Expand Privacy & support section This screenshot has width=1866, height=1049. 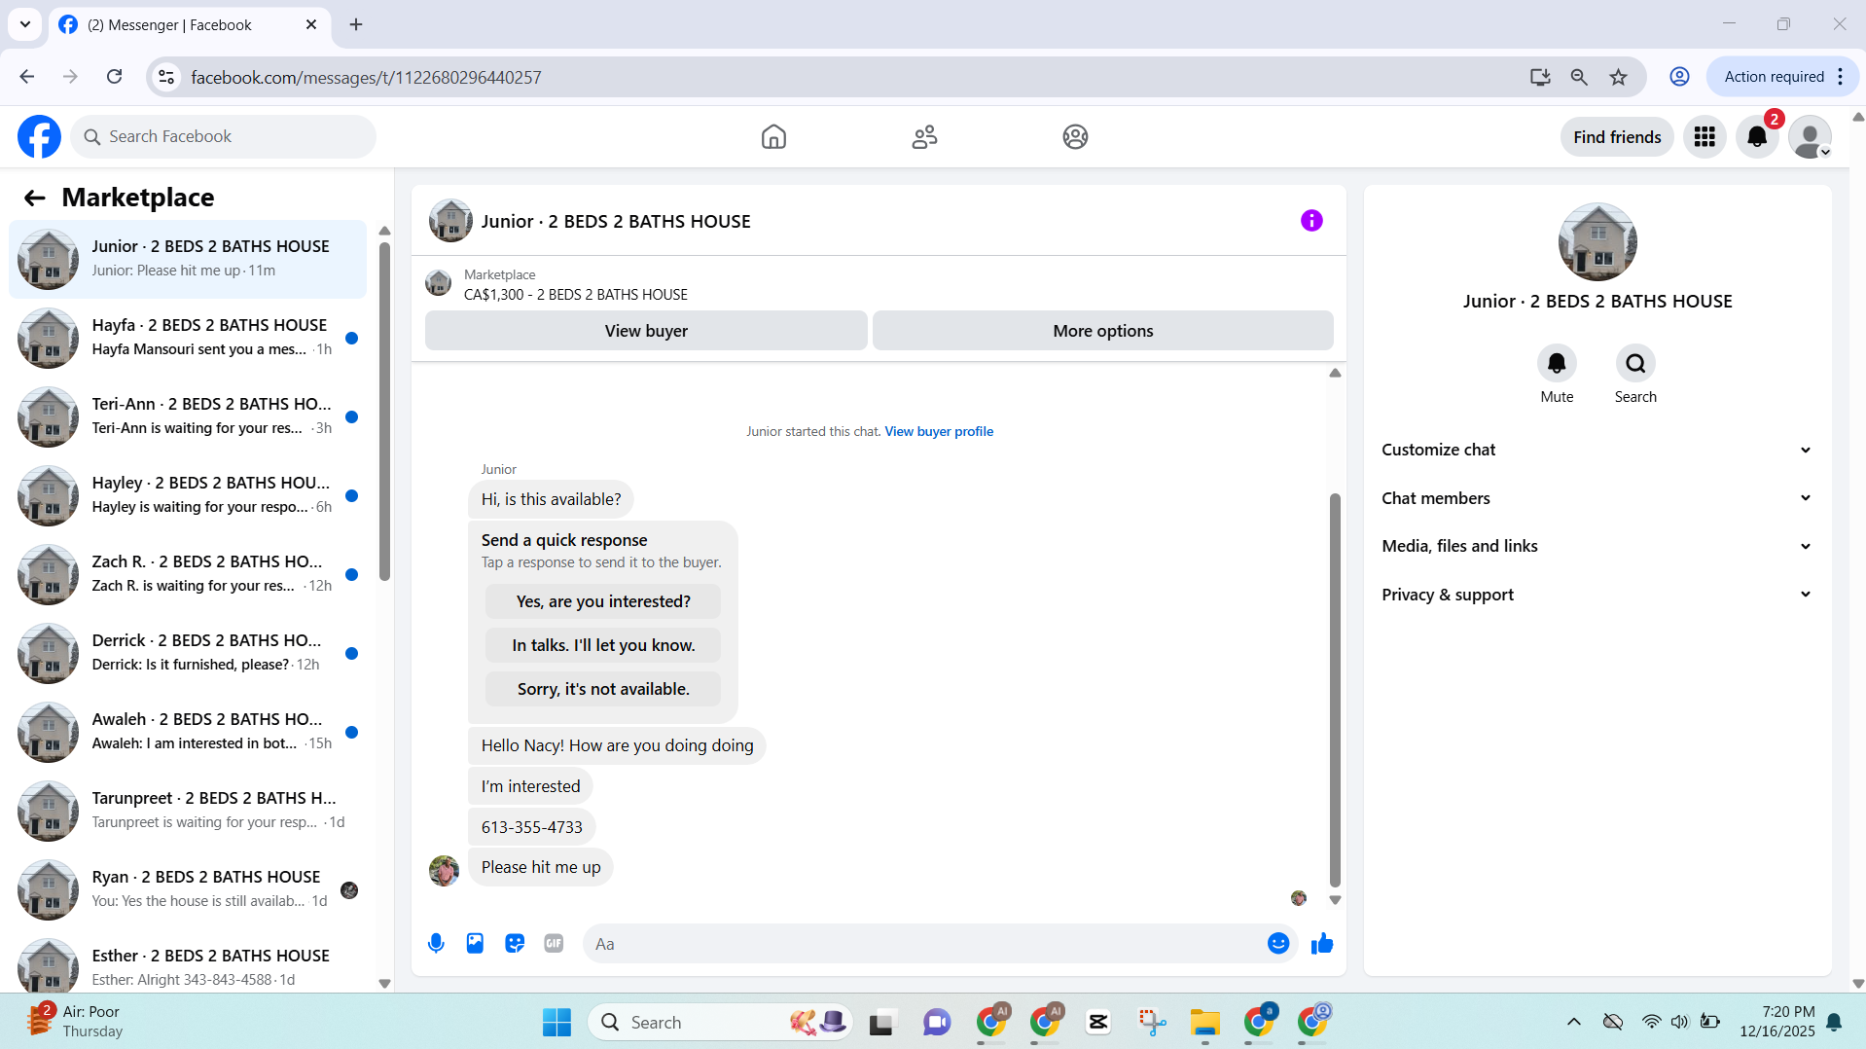point(1597,595)
